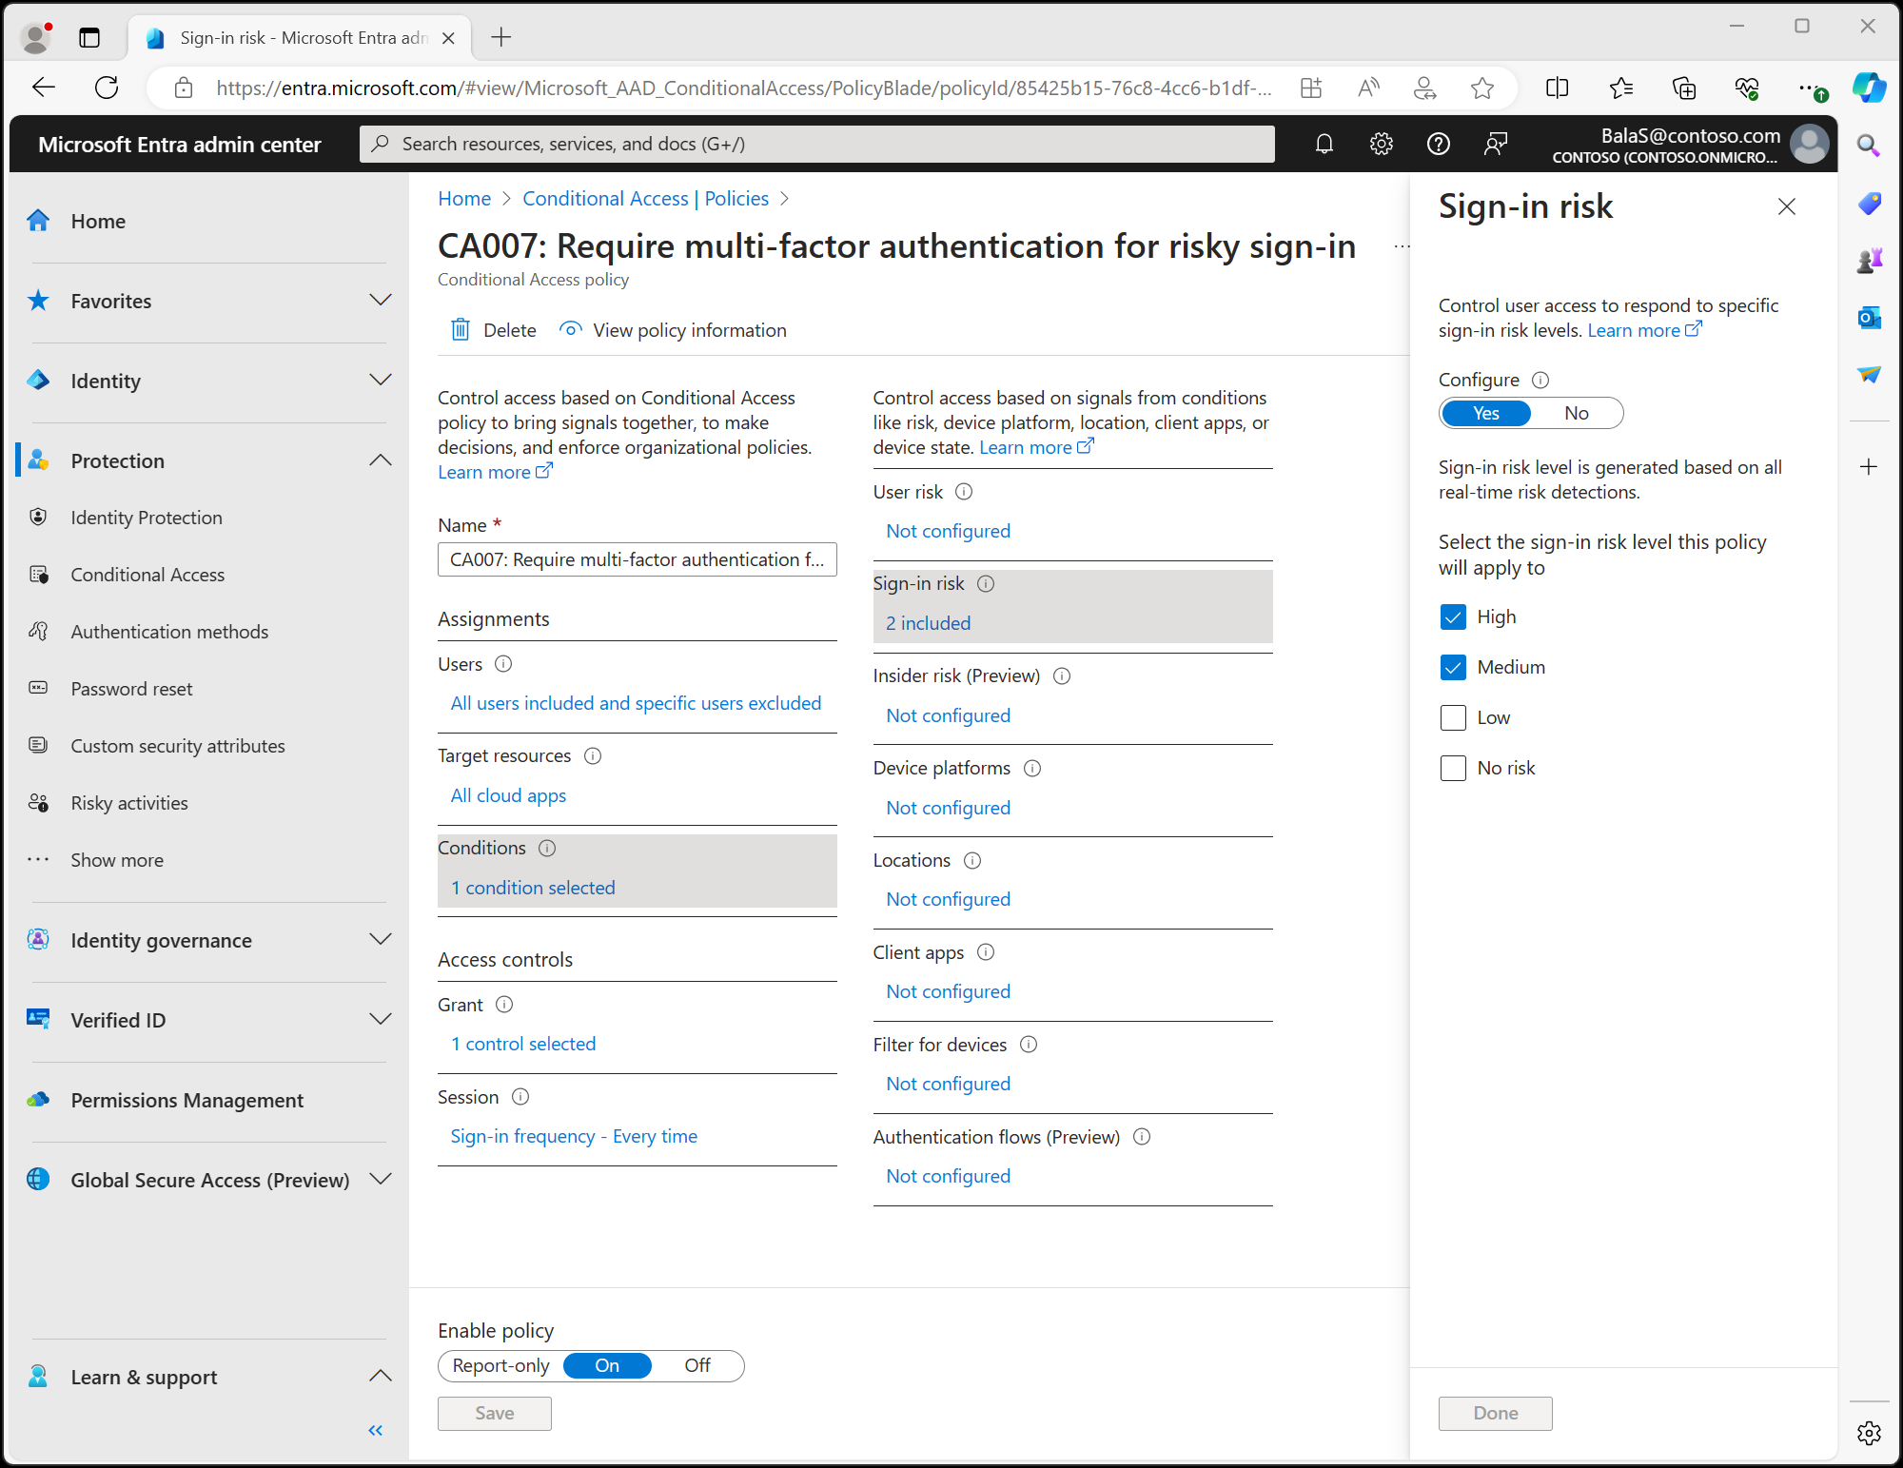Screen dimensions: 1903x1468
Task: Click the View policy information icon
Action: pos(569,328)
